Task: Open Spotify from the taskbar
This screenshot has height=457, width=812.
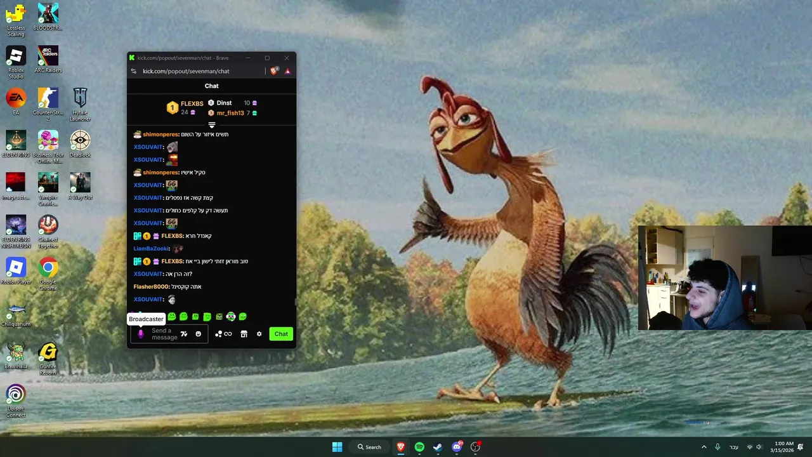Action: (x=419, y=447)
